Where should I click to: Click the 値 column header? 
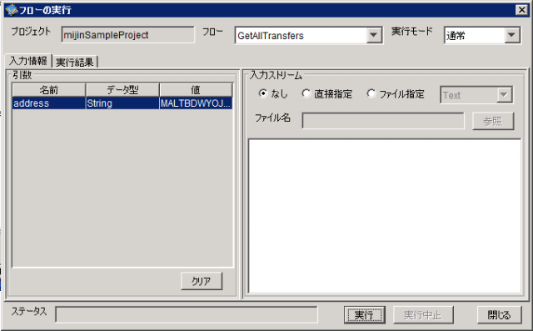coord(196,90)
